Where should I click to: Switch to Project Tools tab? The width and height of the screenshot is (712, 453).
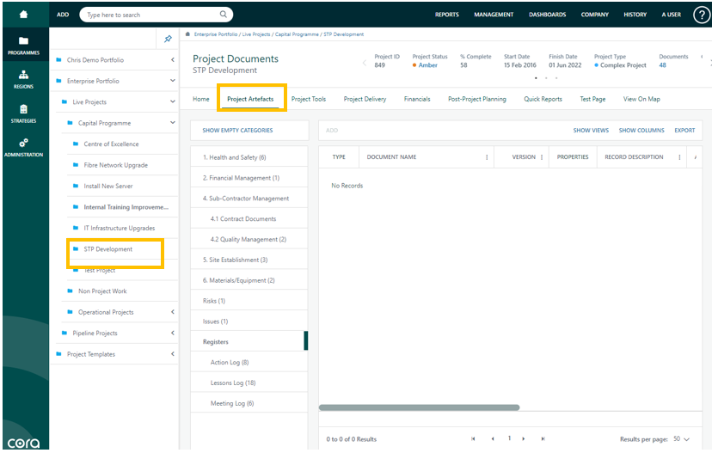pos(309,99)
